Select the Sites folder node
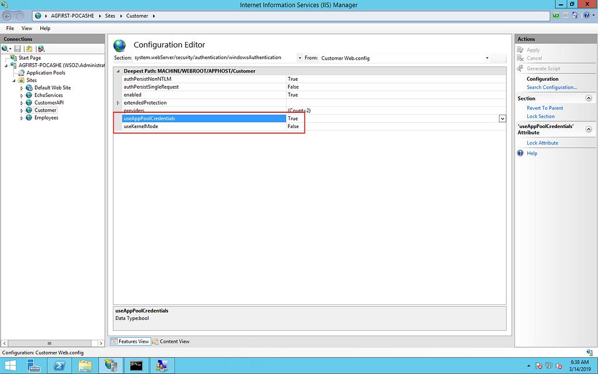The height and width of the screenshot is (374, 598). (32, 80)
